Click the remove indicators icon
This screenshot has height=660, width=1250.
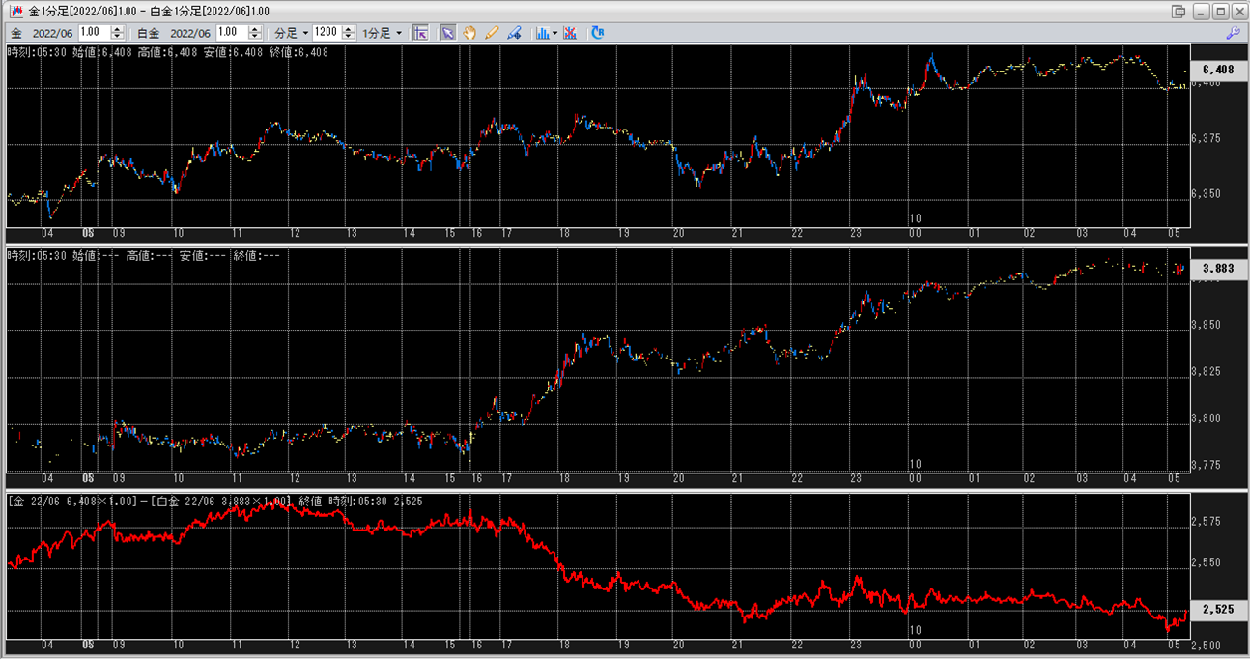pyautogui.click(x=570, y=33)
